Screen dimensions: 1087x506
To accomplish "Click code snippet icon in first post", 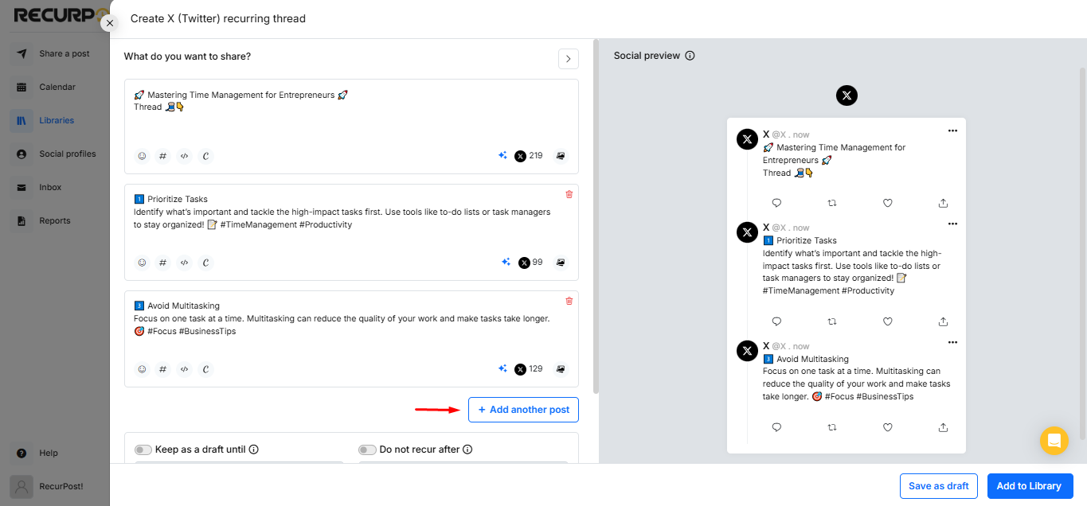I will (x=185, y=156).
